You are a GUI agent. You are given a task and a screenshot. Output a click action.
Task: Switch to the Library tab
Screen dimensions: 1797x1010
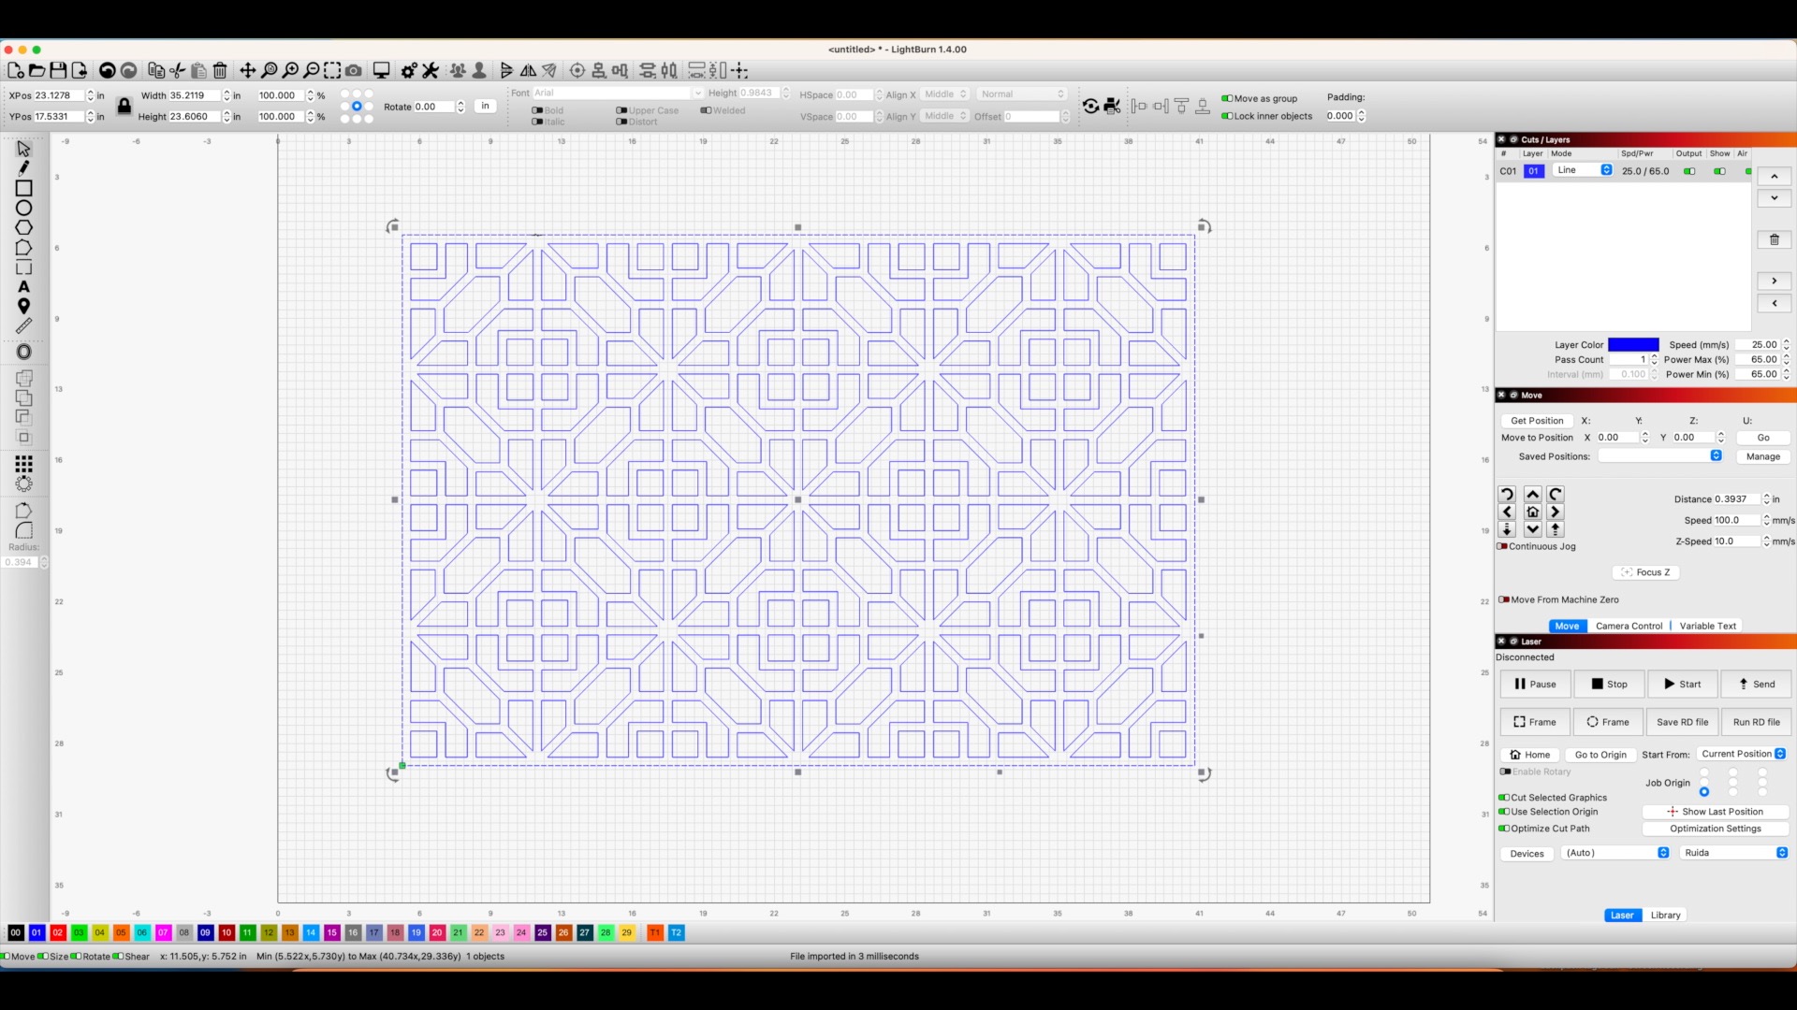point(1665,916)
